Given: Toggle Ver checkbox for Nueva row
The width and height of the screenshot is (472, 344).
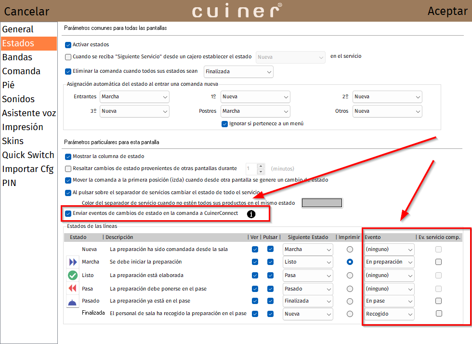Looking at the screenshot, I should 255,249.
